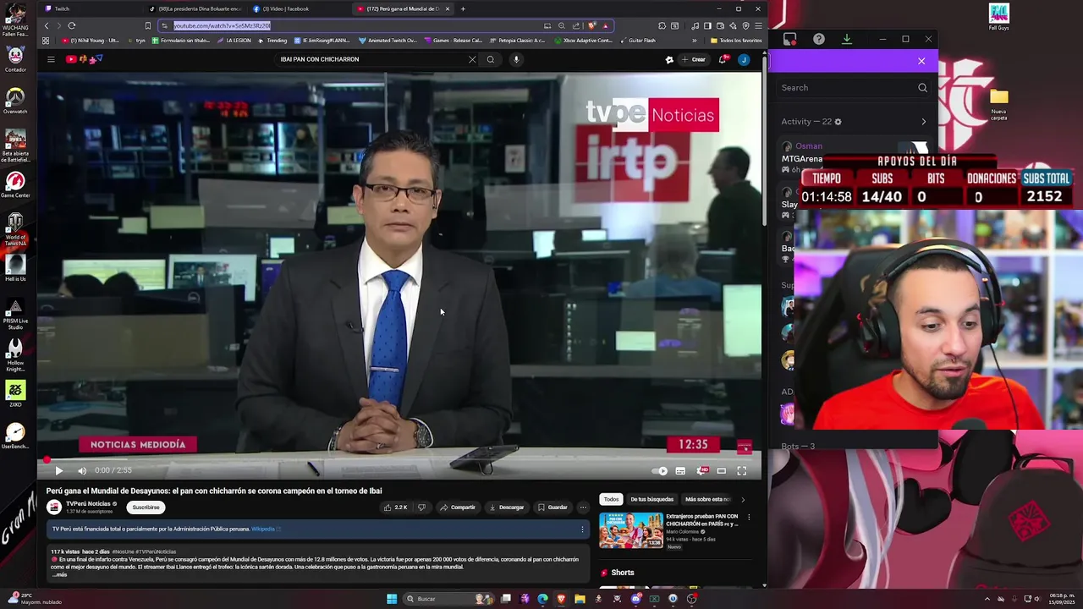
Task: Open the help question-mark icon
Action: tap(819, 39)
